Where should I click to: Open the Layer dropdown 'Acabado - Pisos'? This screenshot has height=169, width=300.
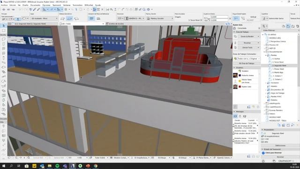[44, 18]
